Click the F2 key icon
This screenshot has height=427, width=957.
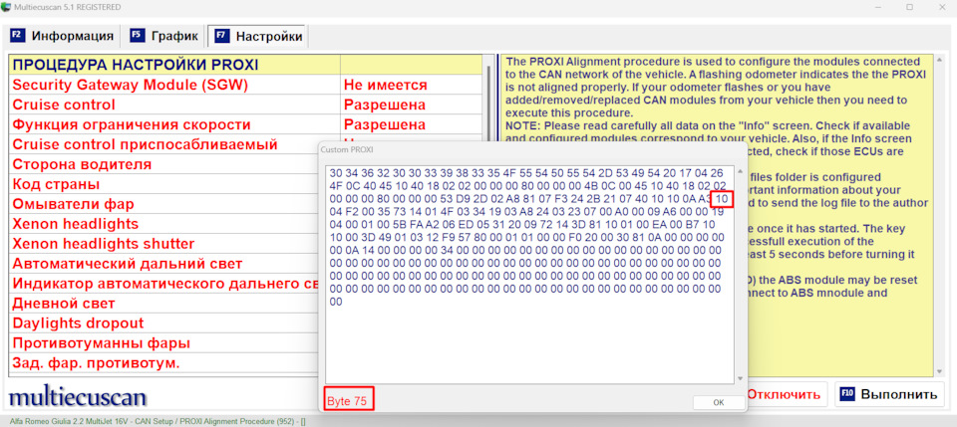(x=18, y=36)
